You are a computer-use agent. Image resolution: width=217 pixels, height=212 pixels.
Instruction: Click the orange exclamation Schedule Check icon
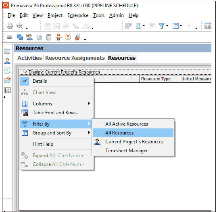[68, 37]
